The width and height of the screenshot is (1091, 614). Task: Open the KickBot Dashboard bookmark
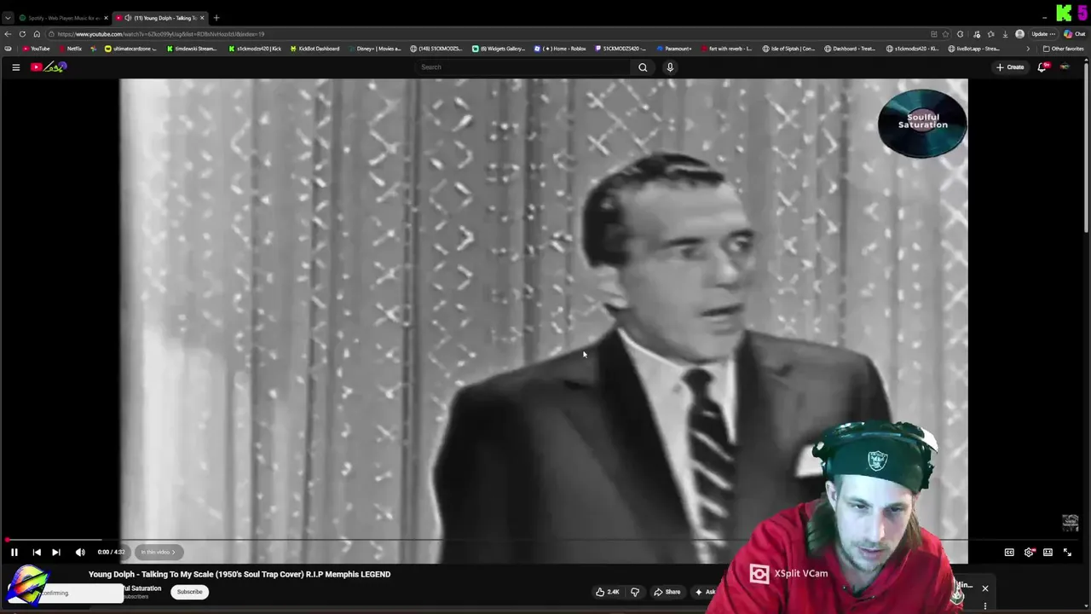[x=315, y=49]
